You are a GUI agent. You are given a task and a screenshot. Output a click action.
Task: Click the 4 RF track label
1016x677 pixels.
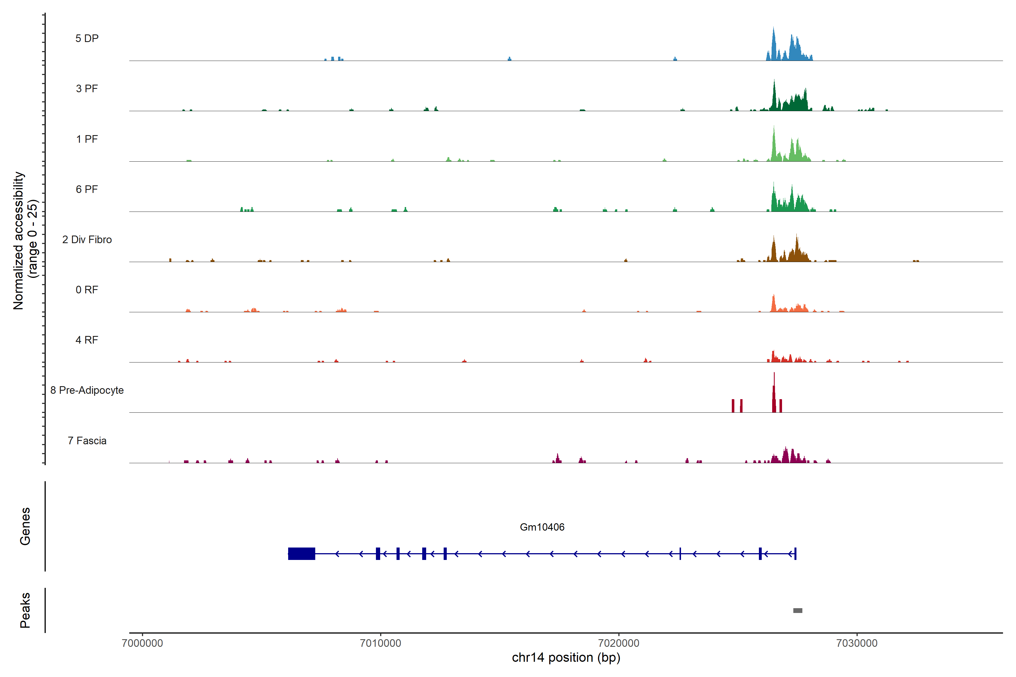87,340
